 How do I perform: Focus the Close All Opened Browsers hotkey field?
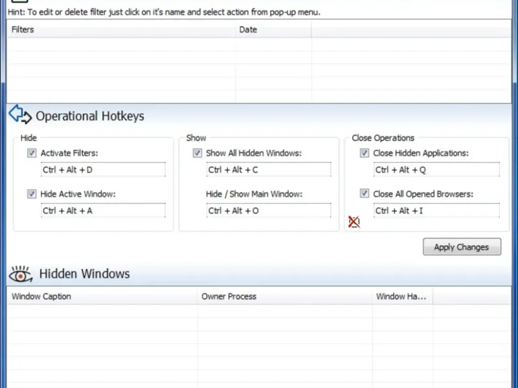436,211
